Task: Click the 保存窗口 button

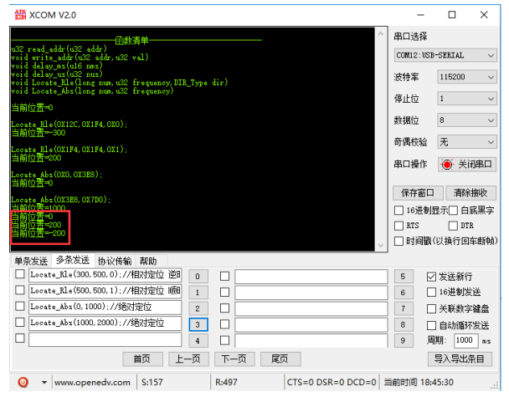Action: coord(418,193)
